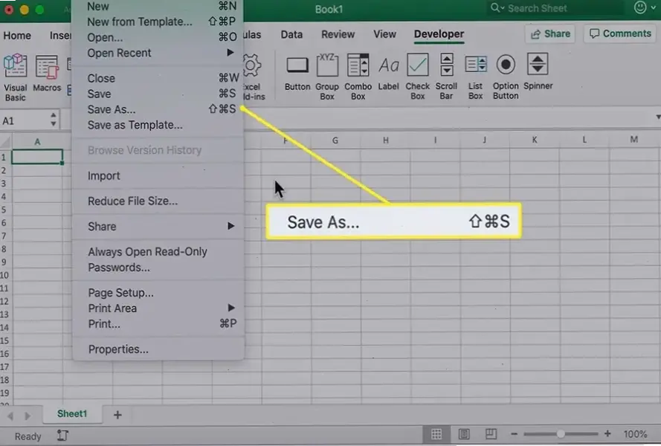Image resolution: width=661 pixels, height=446 pixels.
Task: Choose Open... from the menu
Action: pyautogui.click(x=158, y=37)
